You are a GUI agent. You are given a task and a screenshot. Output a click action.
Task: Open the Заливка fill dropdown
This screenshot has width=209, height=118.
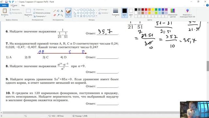pos(104,13)
